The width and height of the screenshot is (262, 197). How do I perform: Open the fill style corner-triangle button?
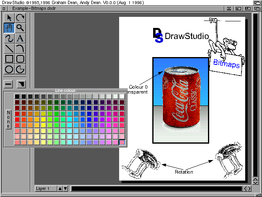(21, 84)
